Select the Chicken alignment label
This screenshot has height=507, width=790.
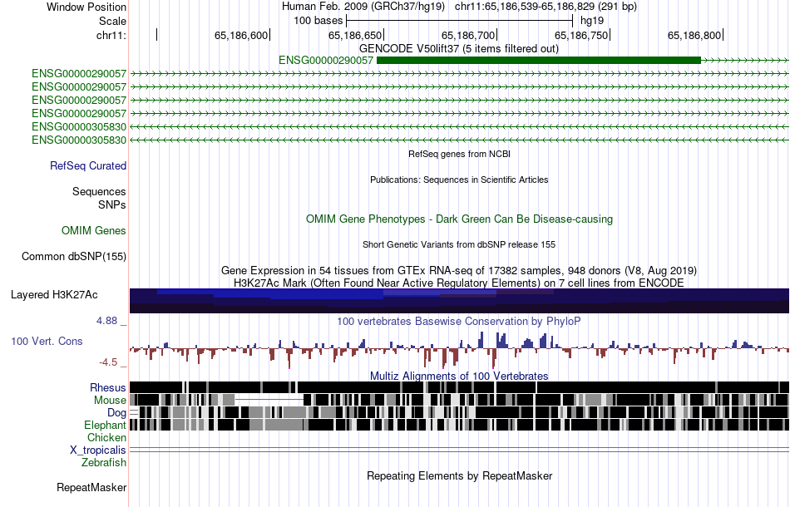(x=106, y=437)
